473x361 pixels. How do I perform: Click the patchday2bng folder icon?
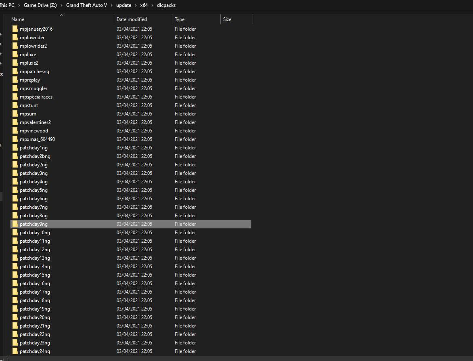(15, 156)
